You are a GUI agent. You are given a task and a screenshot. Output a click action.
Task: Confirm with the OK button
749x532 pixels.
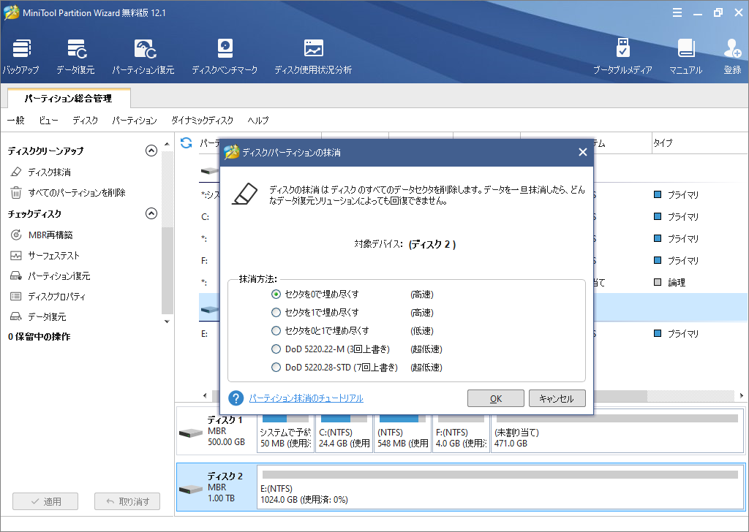496,398
